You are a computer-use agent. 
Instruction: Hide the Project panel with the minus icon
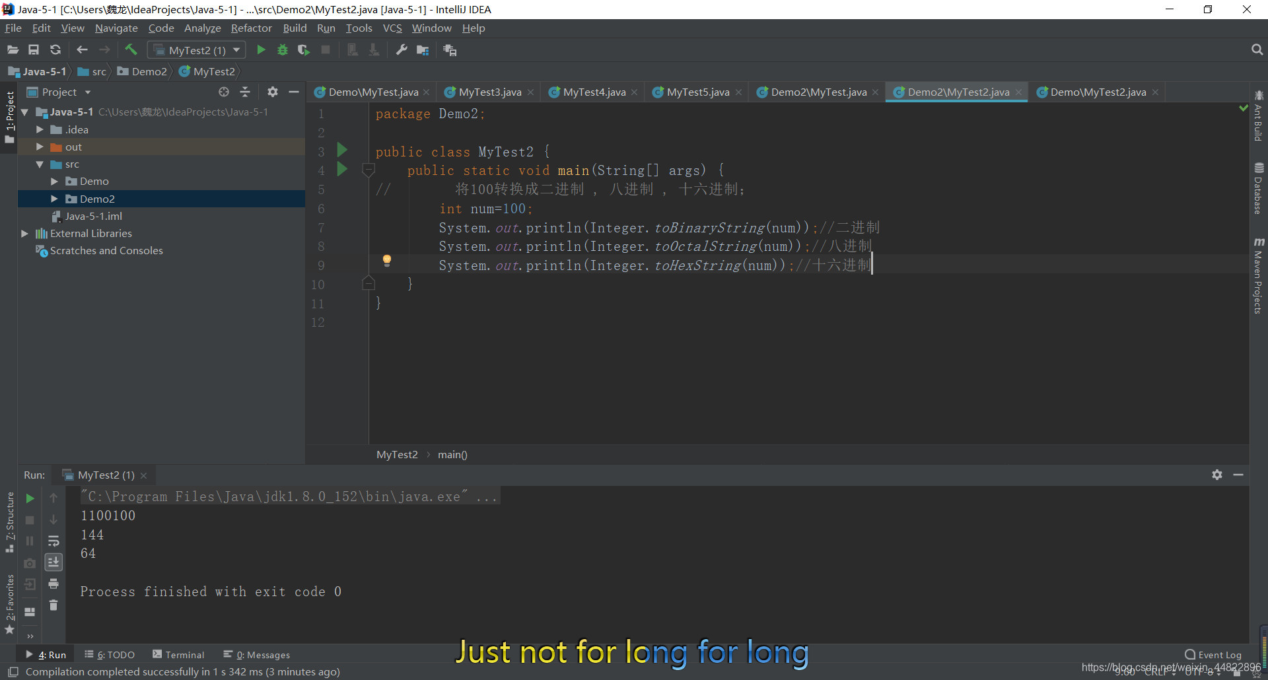[x=294, y=92]
